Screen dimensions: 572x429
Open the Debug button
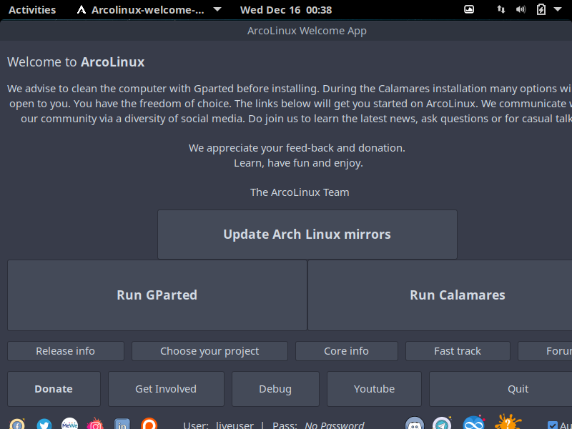(x=275, y=389)
